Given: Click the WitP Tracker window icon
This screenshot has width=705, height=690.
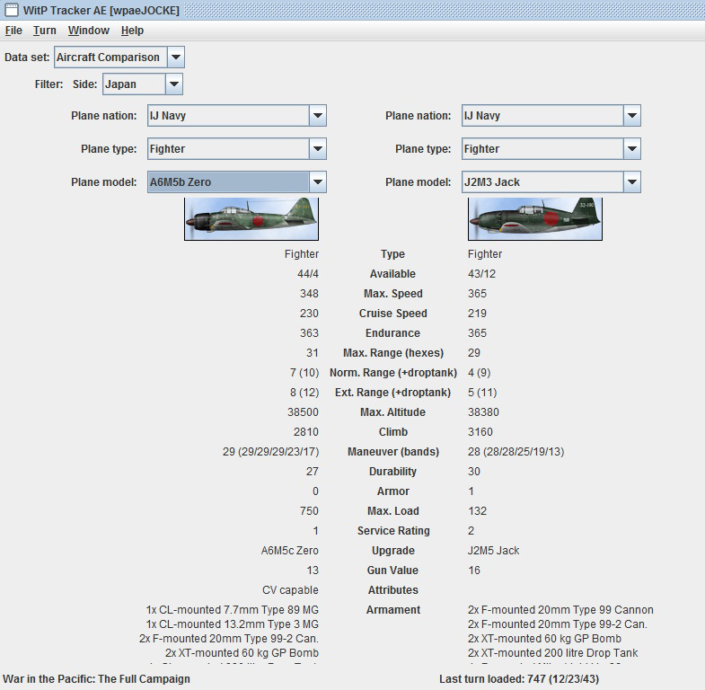Looking at the screenshot, I should pyautogui.click(x=12, y=10).
